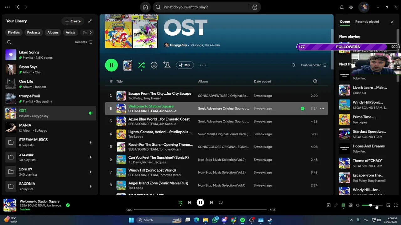
Task: Filter library by Albums
Action: click(53, 32)
